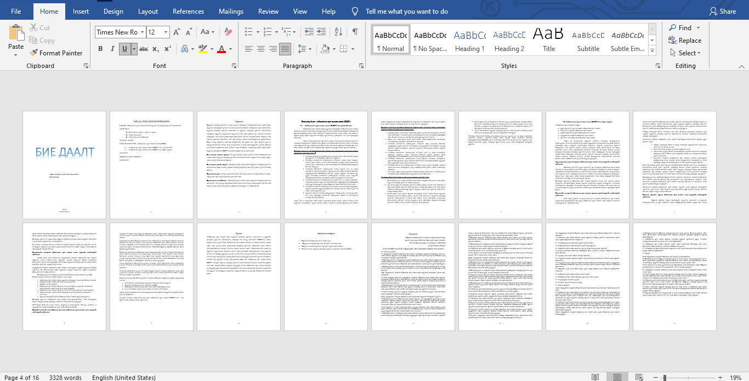This screenshot has height=381, width=749.
Task: Apply strikethrough formatting
Action: (x=143, y=49)
